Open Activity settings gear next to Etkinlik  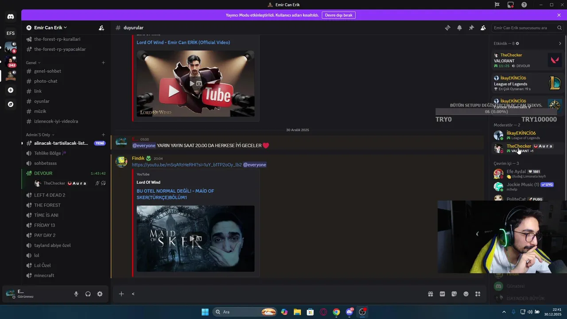517,43
